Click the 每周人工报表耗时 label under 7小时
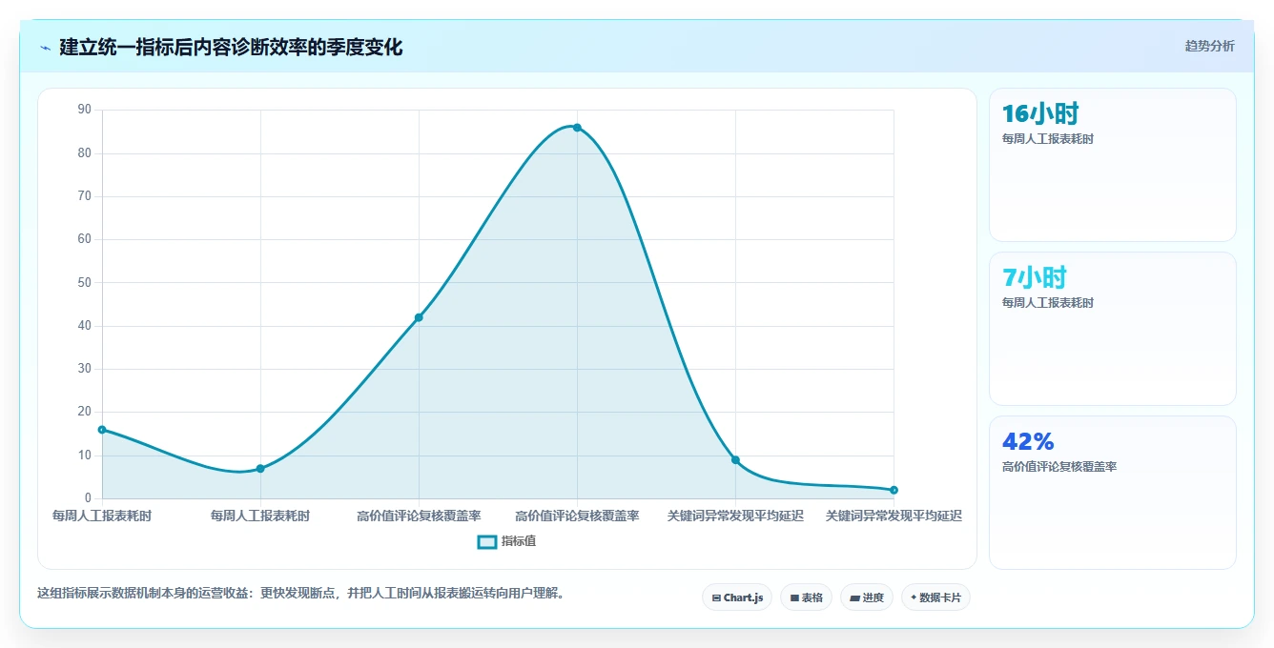 1048,303
